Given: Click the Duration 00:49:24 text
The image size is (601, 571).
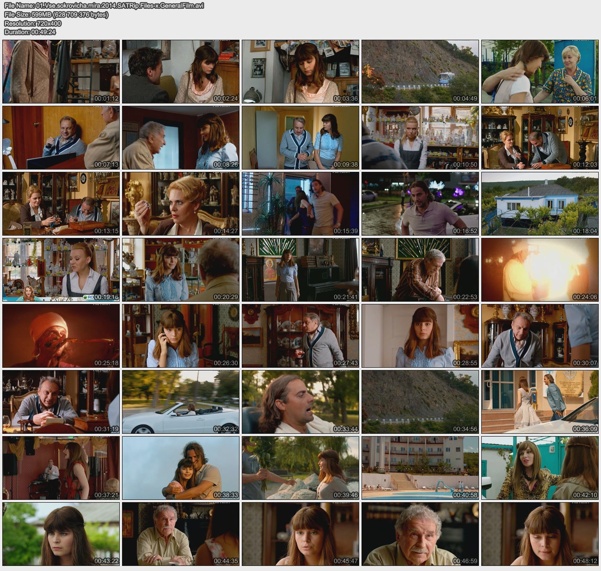Looking at the screenshot, I should (30, 32).
